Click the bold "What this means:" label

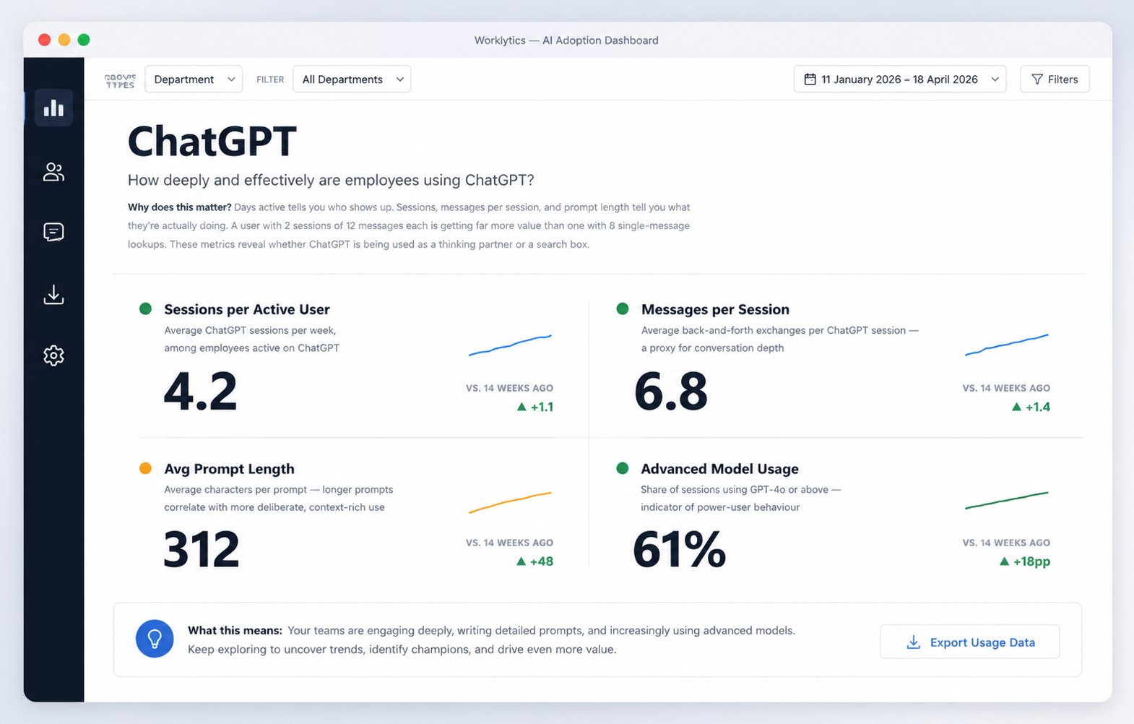(x=235, y=631)
